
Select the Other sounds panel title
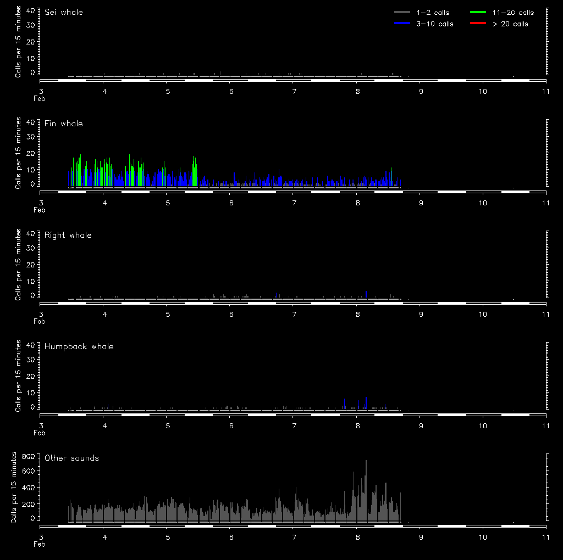pos(72,458)
